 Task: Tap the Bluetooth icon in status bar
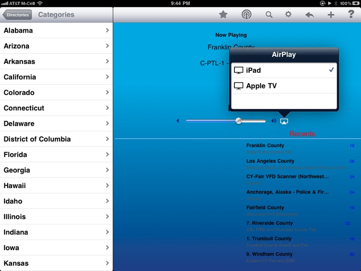[x=335, y=3]
